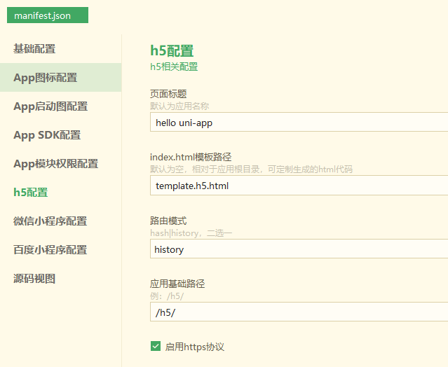The width and height of the screenshot is (448, 367).
Task: Open 微信小程序配置 settings
Action: tap(50, 221)
